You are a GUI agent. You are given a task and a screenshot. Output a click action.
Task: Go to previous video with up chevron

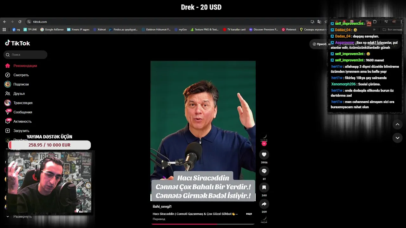(x=397, y=124)
